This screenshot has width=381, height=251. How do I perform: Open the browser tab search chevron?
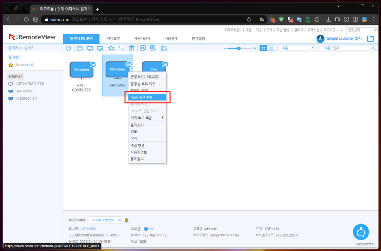pyautogui.click(x=338, y=6)
